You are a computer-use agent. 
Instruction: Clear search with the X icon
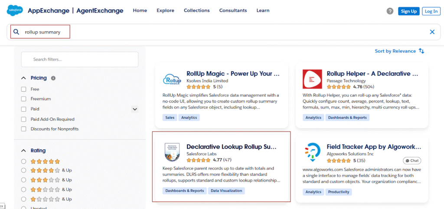point(432,32)
